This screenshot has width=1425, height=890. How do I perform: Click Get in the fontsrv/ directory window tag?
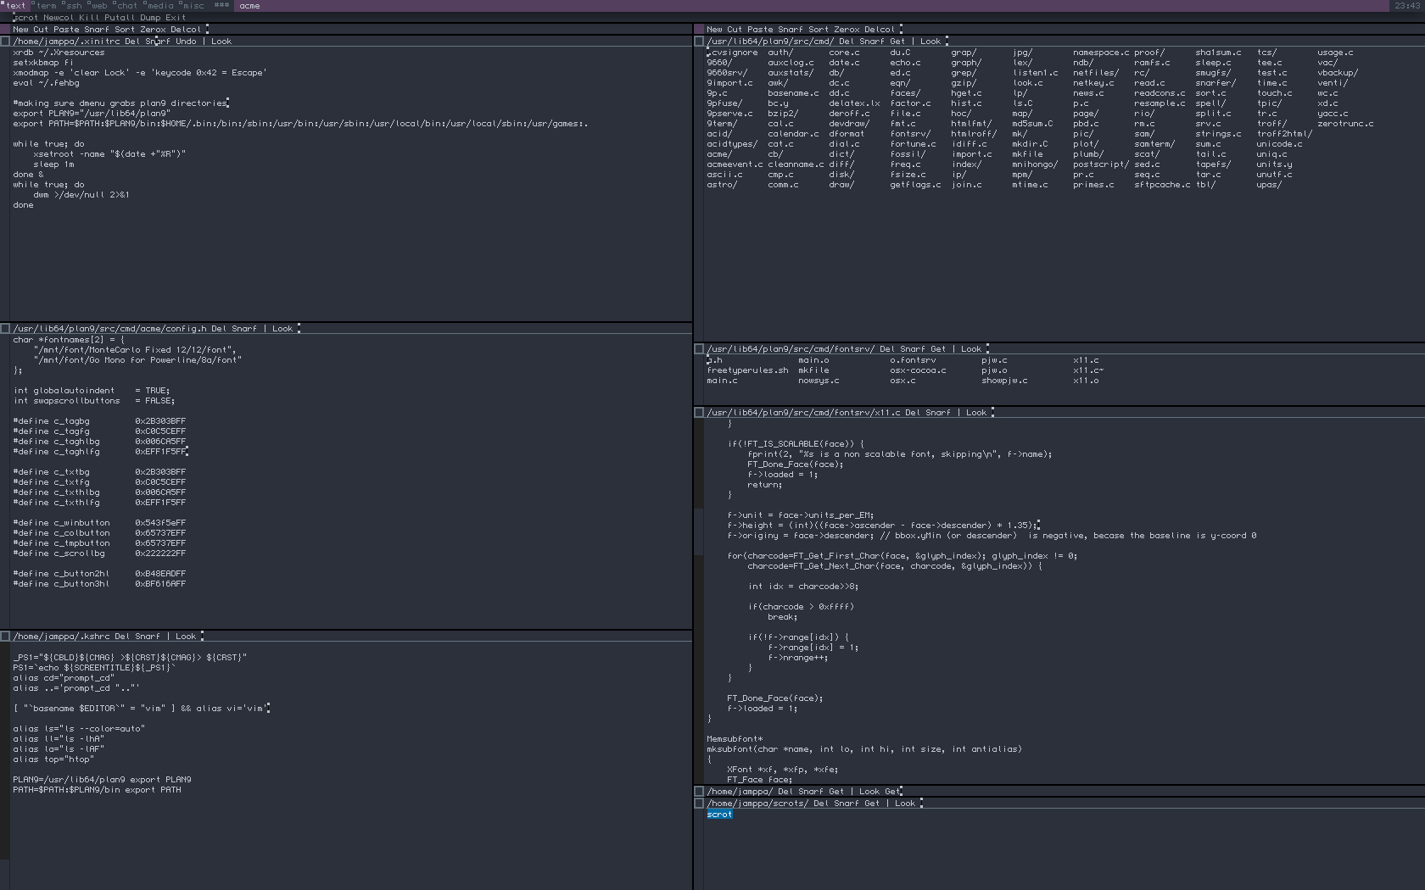938,348
